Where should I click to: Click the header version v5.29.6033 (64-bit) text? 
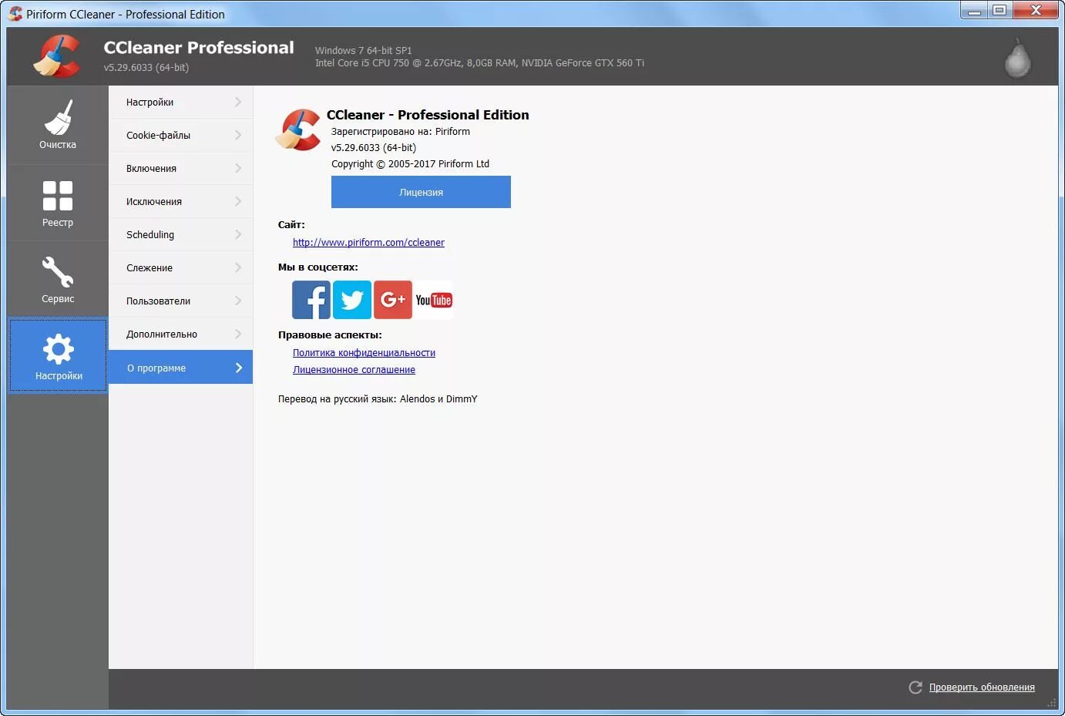click(146, 68)
